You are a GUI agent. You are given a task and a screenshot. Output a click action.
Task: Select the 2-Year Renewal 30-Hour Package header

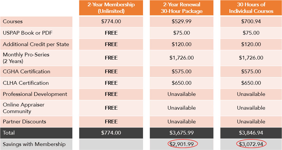[181, 8]
